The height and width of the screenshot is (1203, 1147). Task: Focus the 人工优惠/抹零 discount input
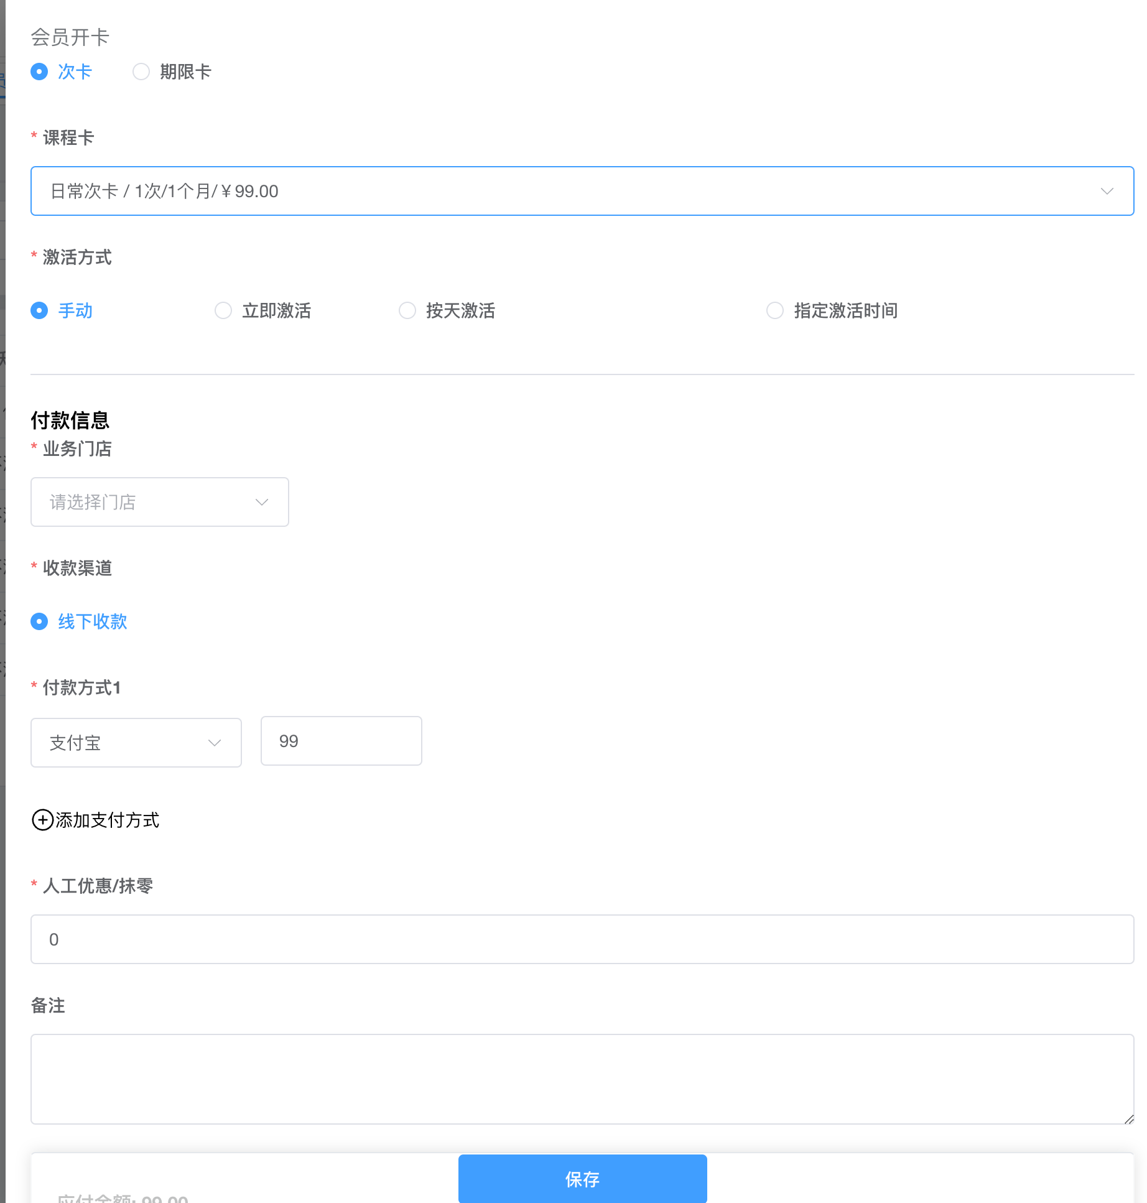click(x=582, y=939)
